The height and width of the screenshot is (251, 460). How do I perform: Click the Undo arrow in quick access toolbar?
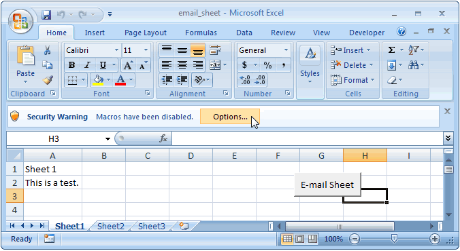click(61, 14)
